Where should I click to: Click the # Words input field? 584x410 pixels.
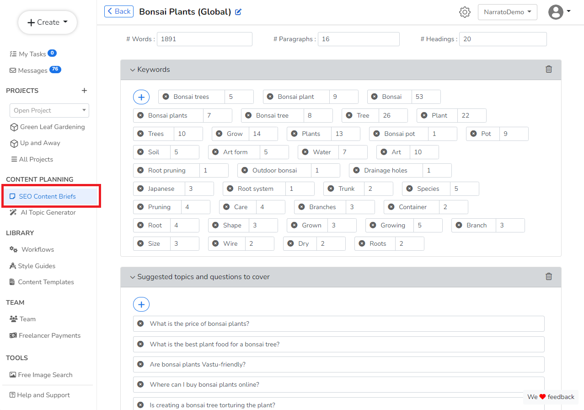pos(204,39)
